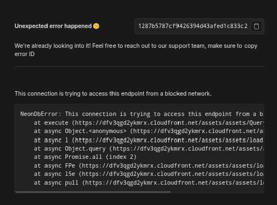277x205 pixels.
Task: Click the 'at async l' stack trace line
Action: click(x=149, y=140)
